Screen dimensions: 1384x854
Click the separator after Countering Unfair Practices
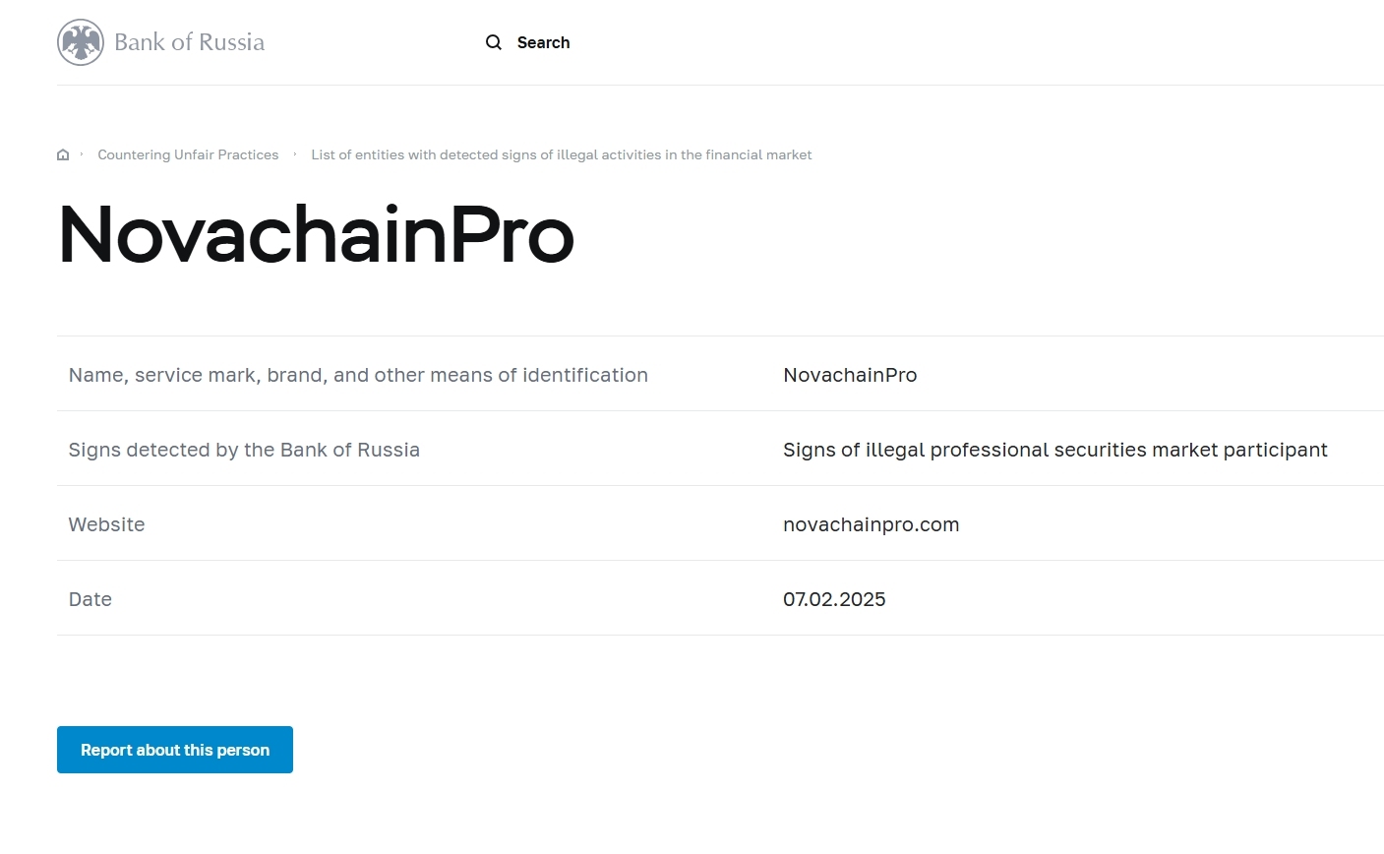(x=295, y=154)
